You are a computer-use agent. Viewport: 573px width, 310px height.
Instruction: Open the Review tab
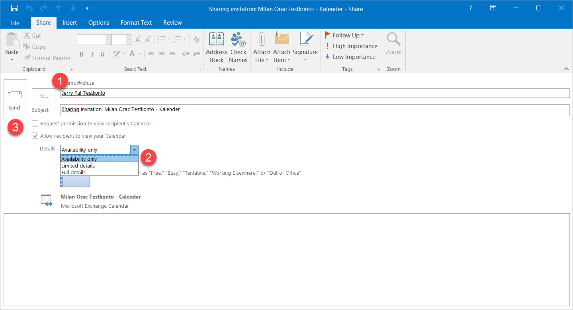(x=172, y=23)
